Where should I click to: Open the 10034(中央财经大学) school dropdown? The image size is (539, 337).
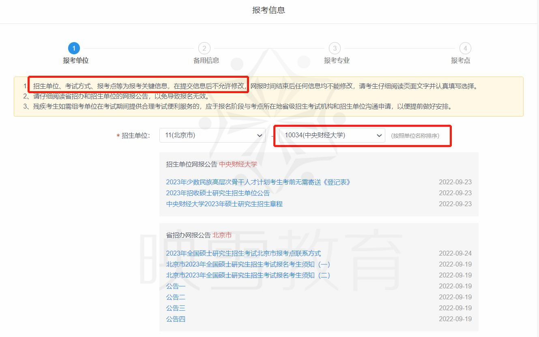pos(332,135)
